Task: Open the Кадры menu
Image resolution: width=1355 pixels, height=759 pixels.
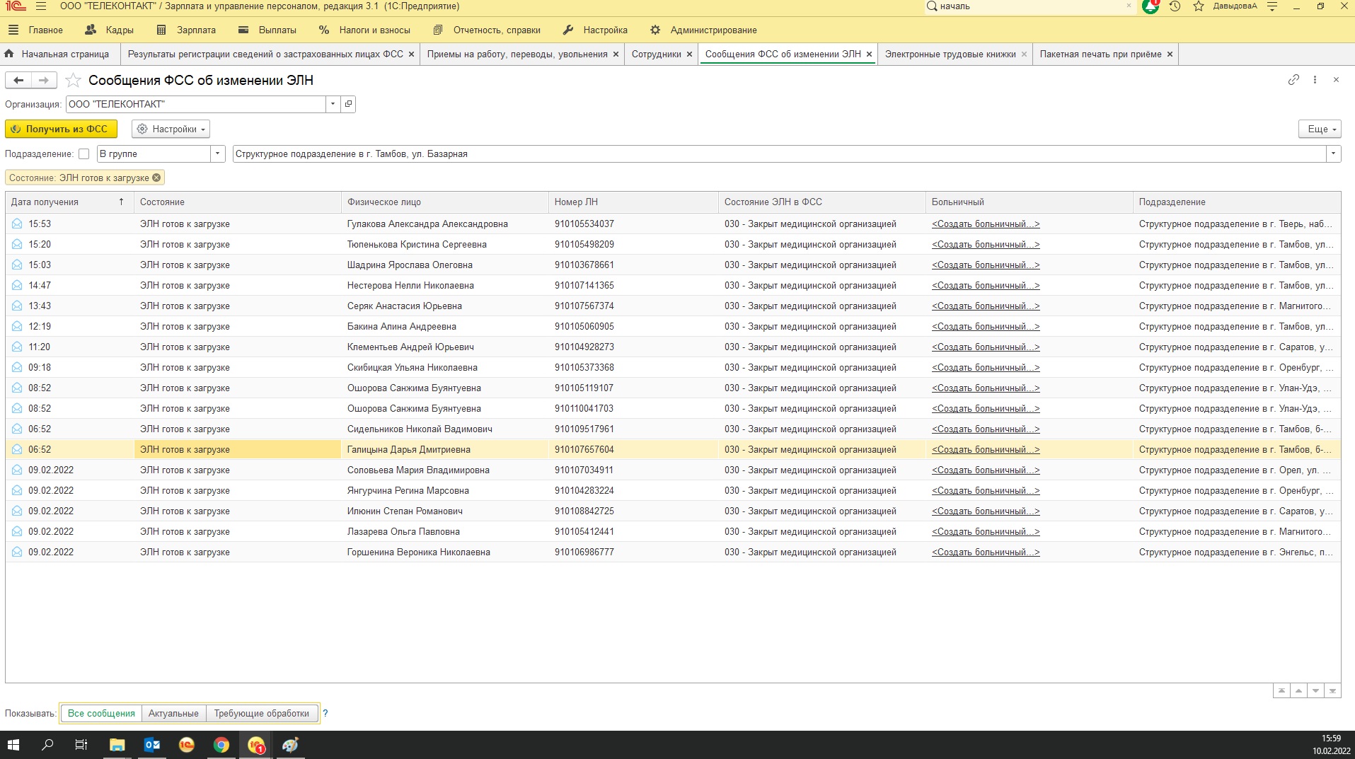Action: coord(109,30)
